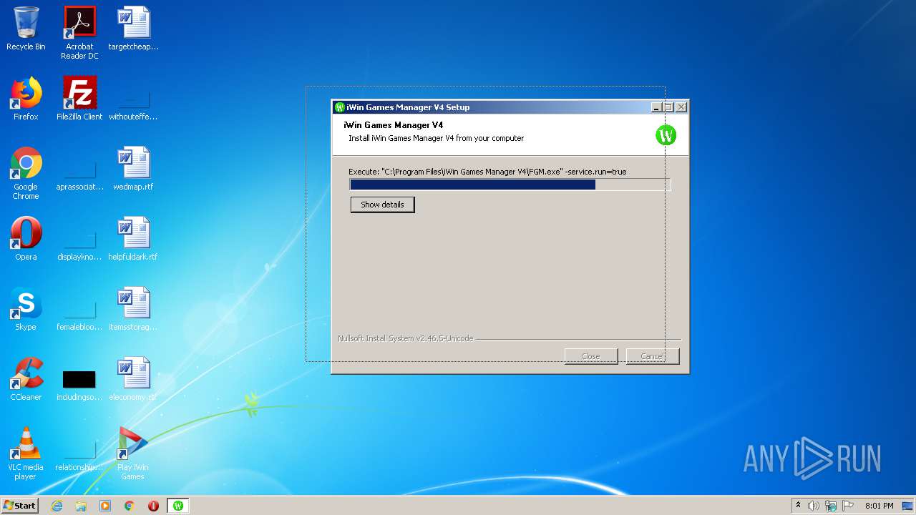Open the targetcheap Word document icon
Image resolution: width=916 pixels, height=515 pixels.
click(x=133, y=29)
